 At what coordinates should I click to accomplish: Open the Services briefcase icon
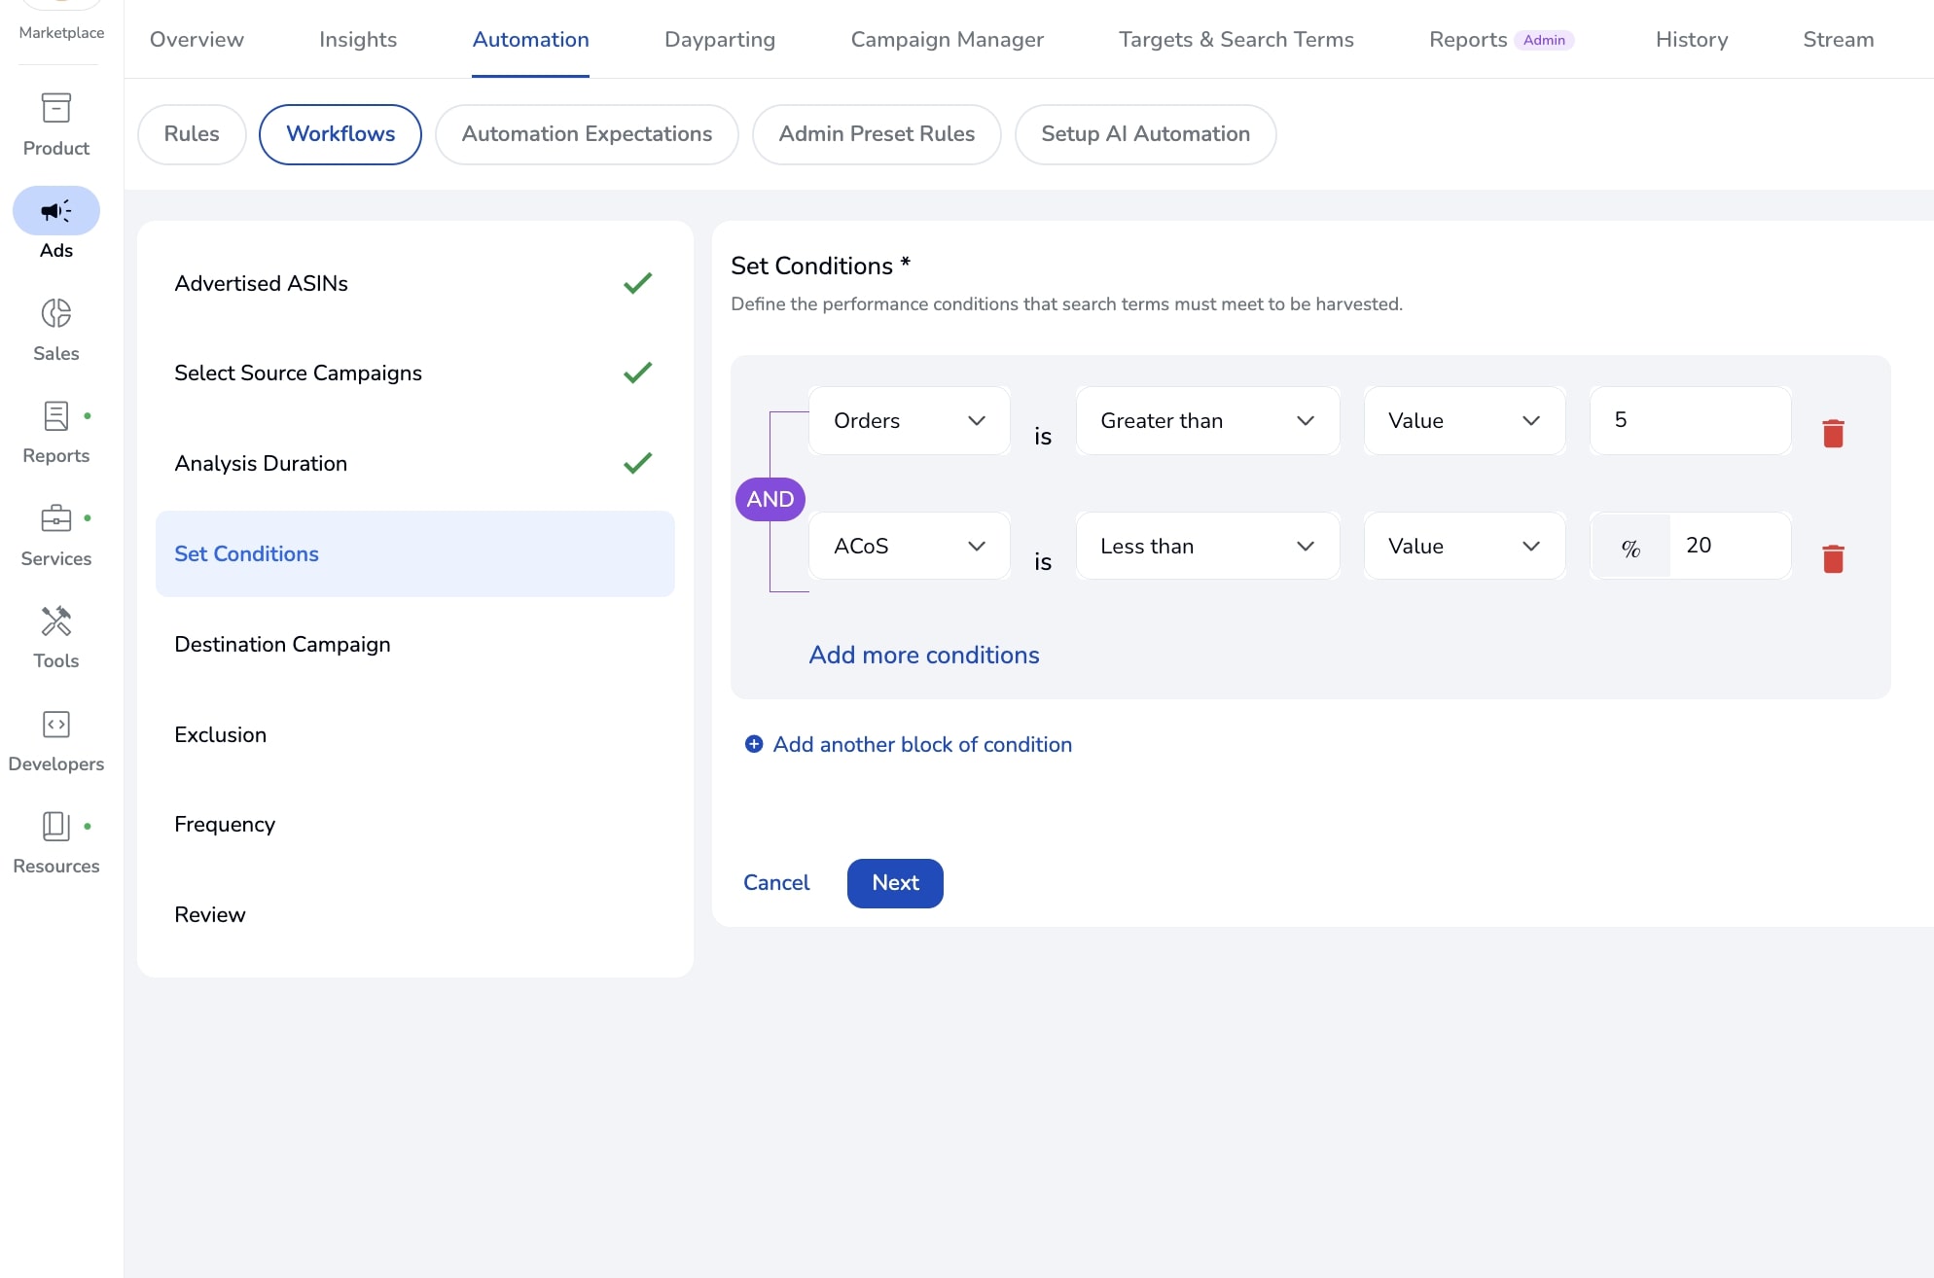pyautogui.click(x=55, y=518)
